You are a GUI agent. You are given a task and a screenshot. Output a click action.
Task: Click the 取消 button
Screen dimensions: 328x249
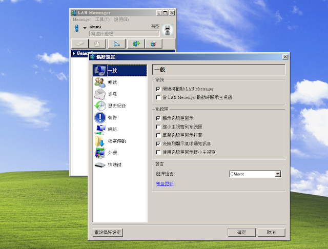271,232
